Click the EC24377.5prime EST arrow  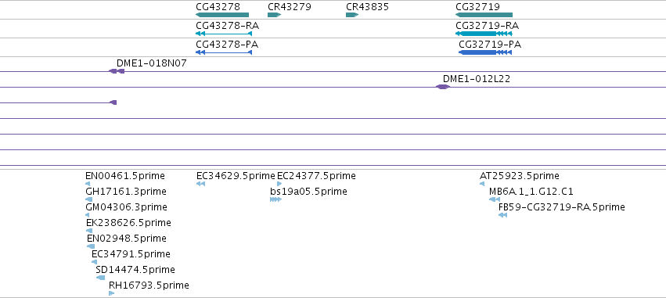pyautogui.click(x=279, y=184)
